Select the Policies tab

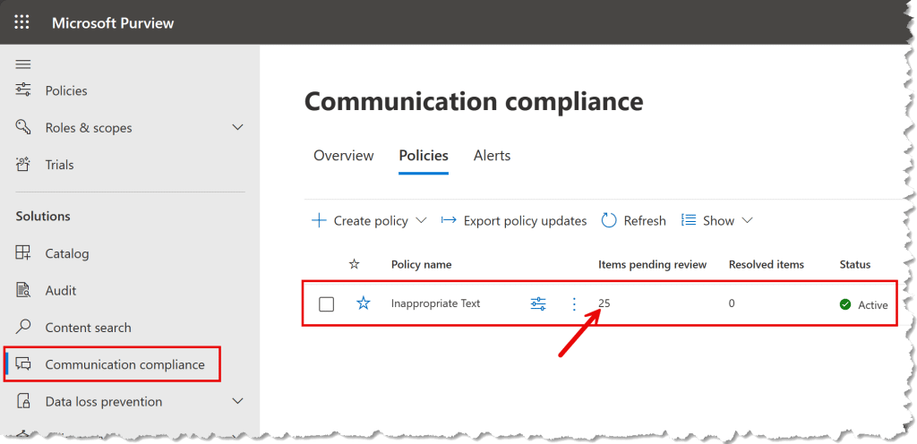click(x=424, y=156)
